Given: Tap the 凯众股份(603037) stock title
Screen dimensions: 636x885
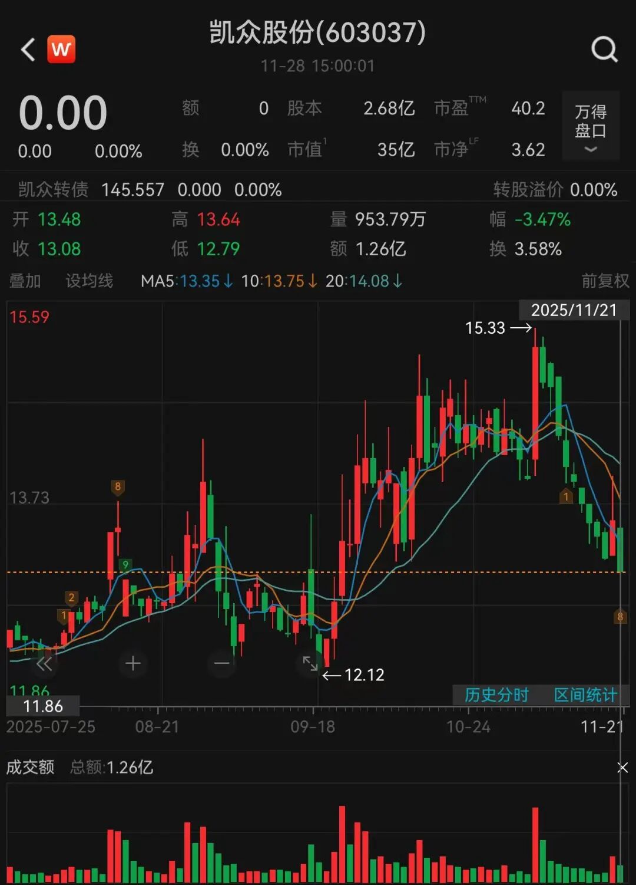Looking at the screenshot, I should click(317, 33).
